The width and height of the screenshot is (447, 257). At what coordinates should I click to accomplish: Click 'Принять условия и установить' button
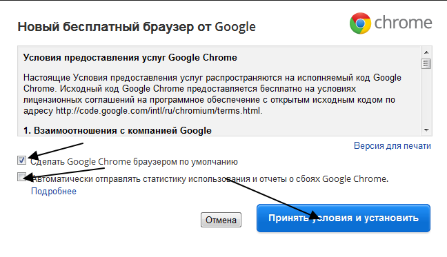[x=344, y=218]
